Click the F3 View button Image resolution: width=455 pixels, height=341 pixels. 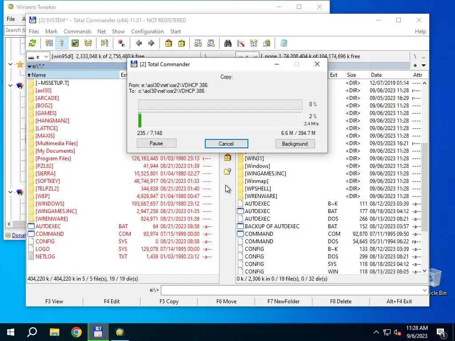(54, 301)
